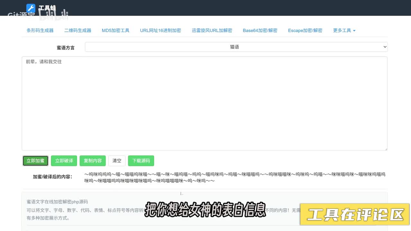The image size is (411, 231).
Task: Open the 条形码生成器 link
Action: [40, 30]
